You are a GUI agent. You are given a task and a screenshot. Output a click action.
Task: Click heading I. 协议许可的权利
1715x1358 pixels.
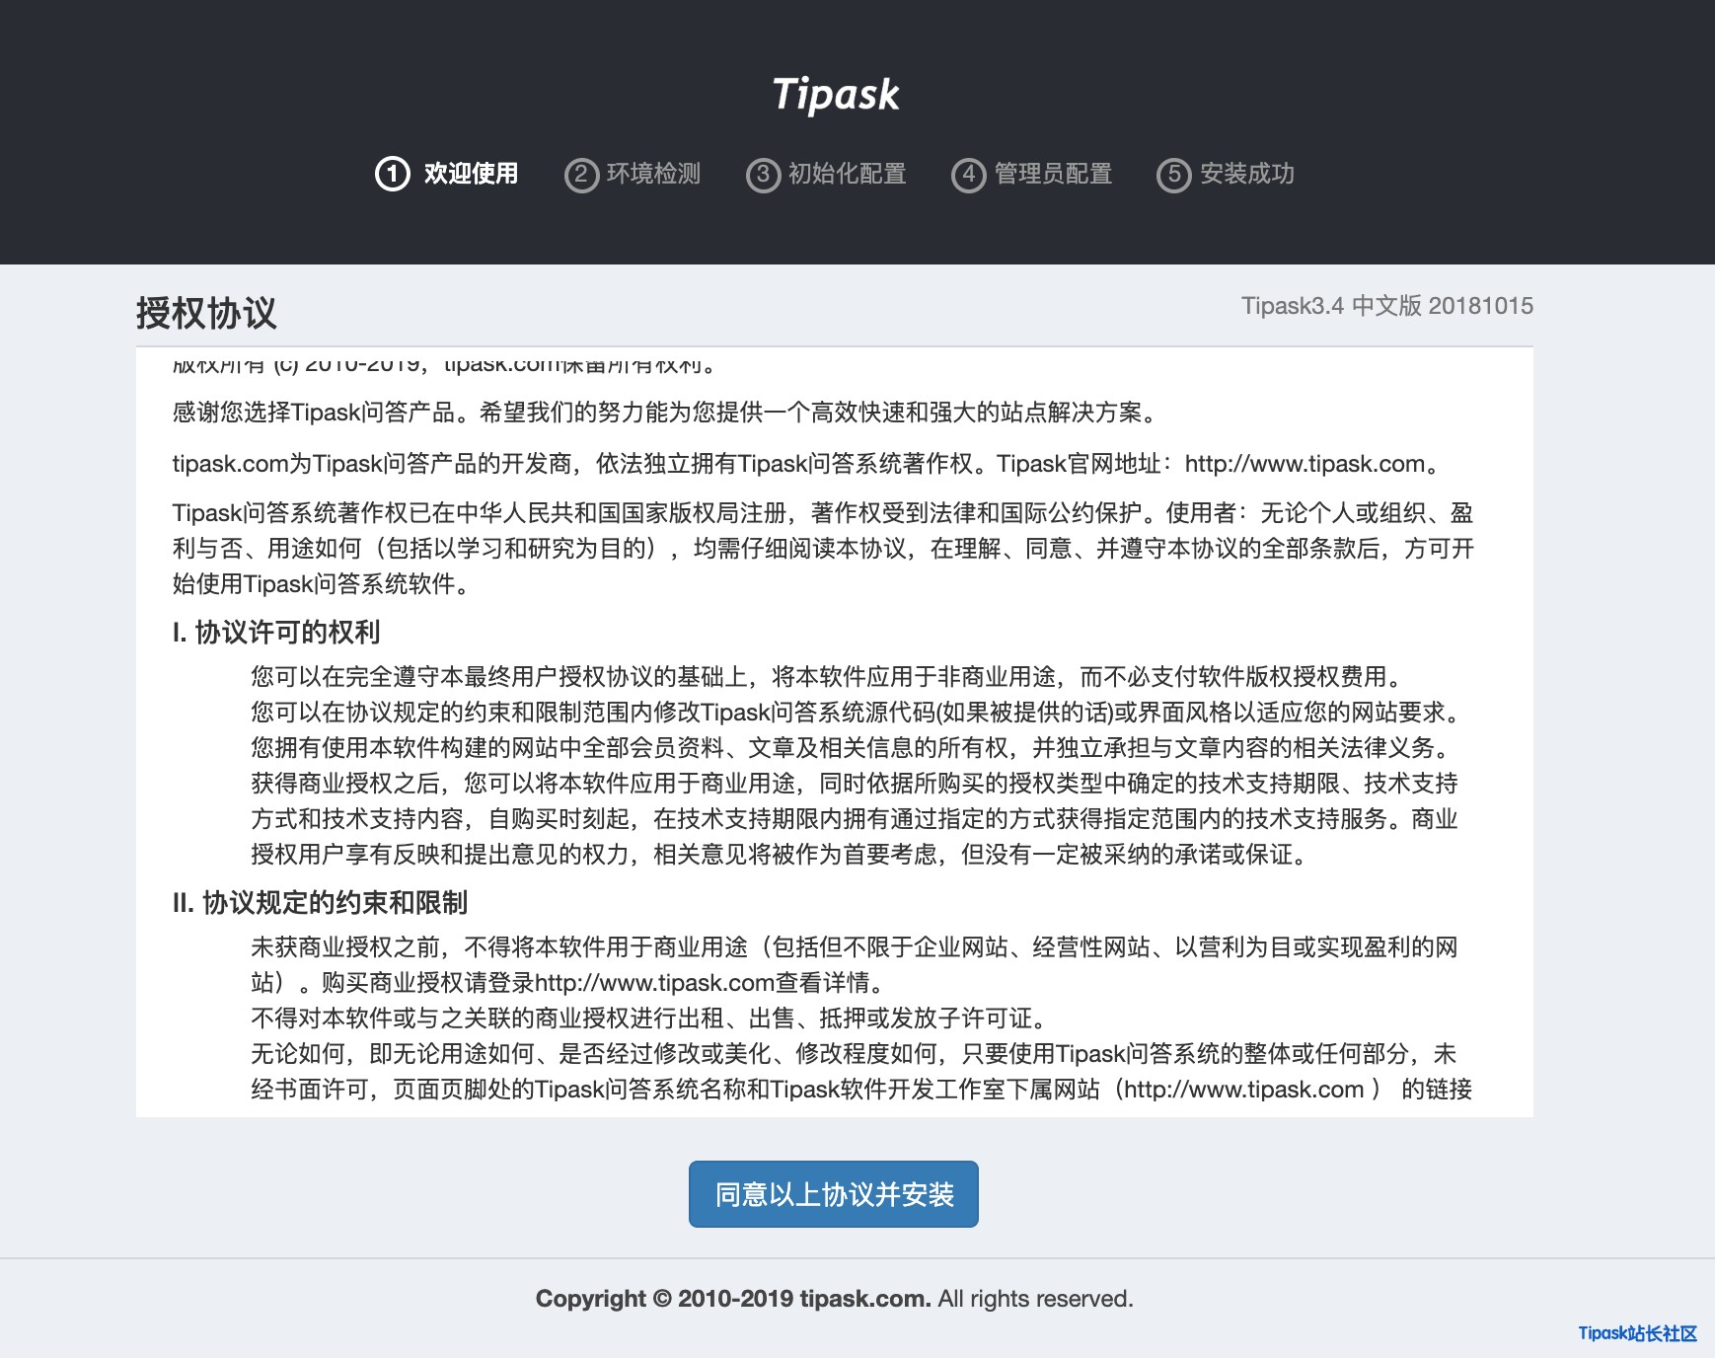pyautogui.click(x=276, y=632)
